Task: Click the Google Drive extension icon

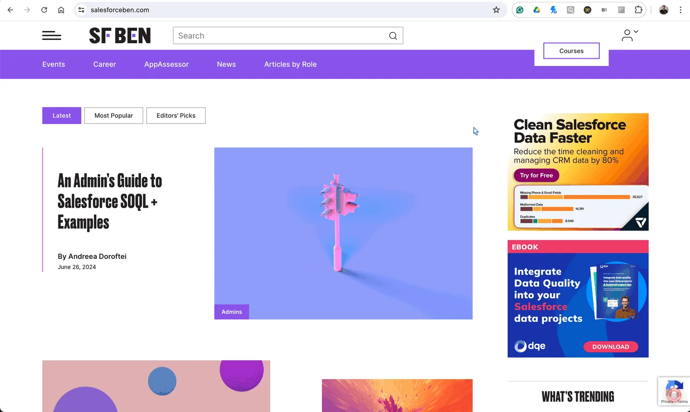Action: (x=537, y=10)
